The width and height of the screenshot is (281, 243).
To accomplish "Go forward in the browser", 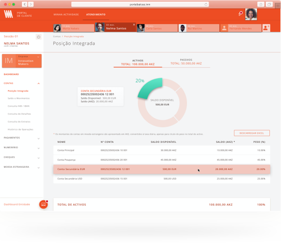I will [31, 4].
